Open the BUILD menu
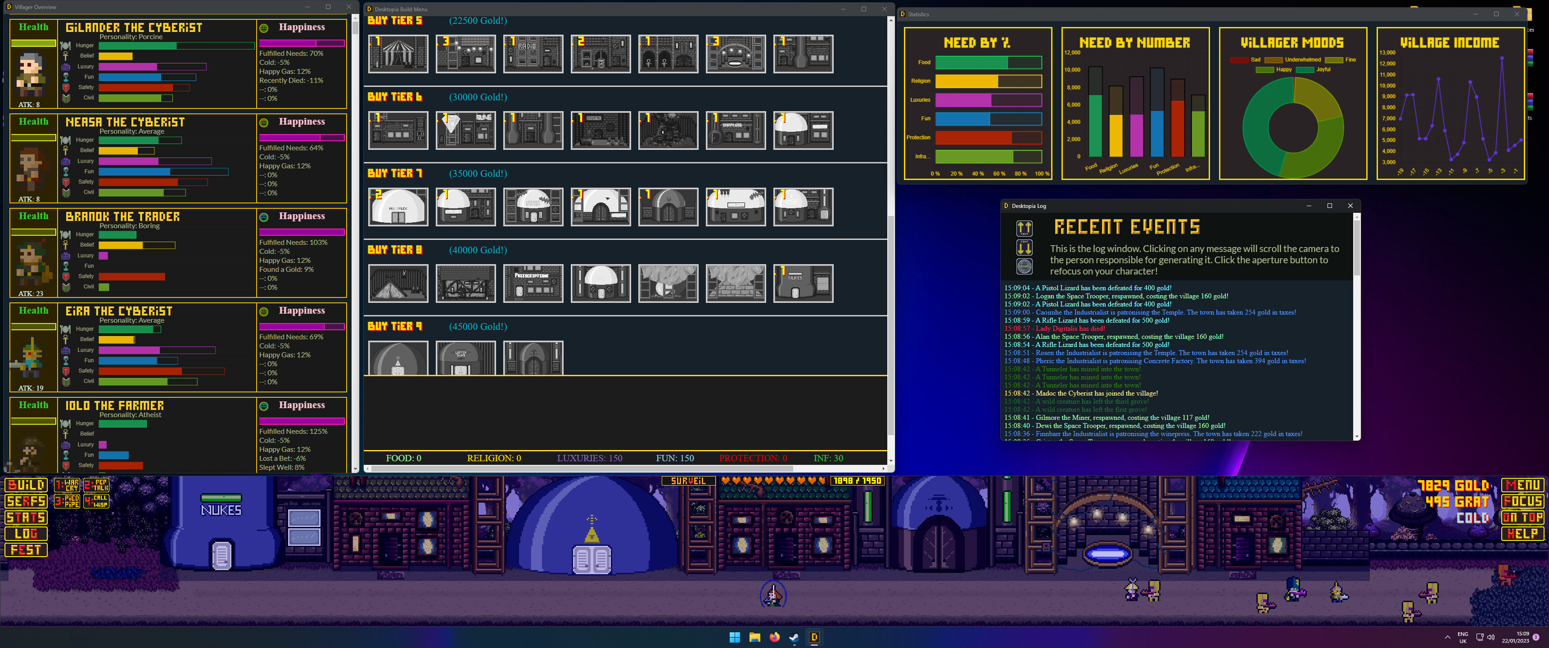This screenshot has height=648, width=1549. 25,485
